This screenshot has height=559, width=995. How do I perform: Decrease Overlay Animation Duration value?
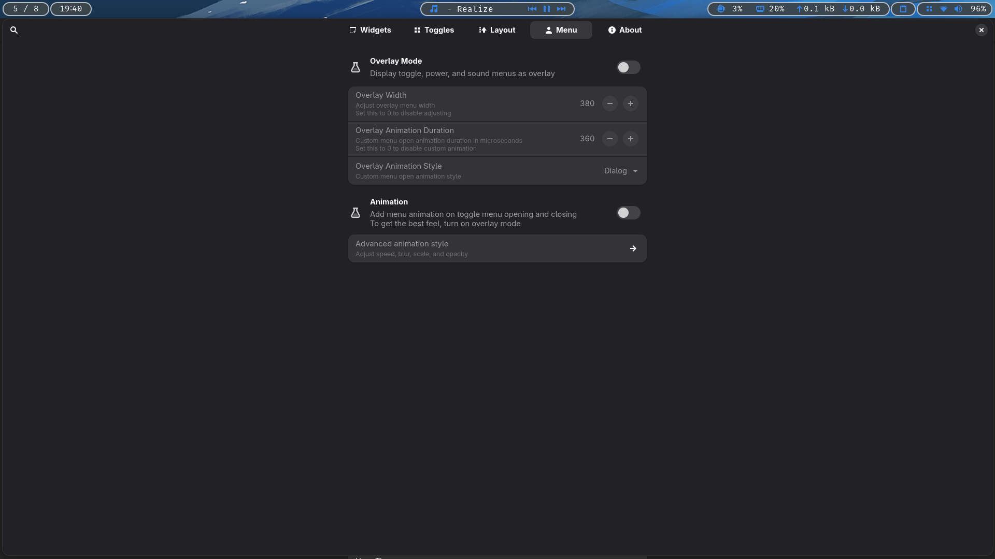click(x=609, y=139)
